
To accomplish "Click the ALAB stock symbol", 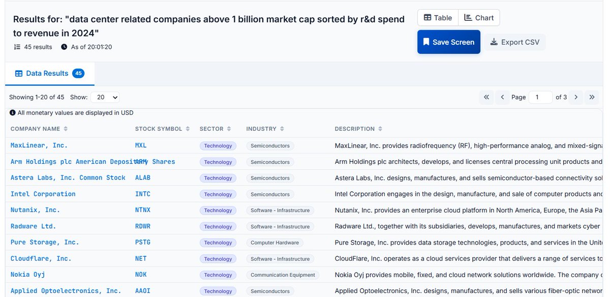I will coord(143,178).
